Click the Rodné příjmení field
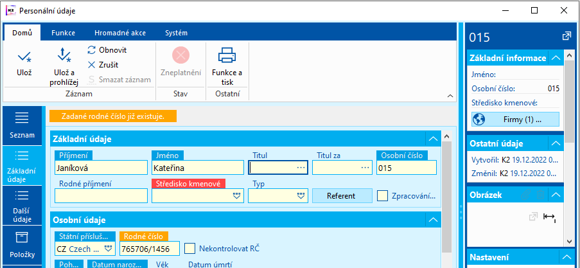 point(101,196)
